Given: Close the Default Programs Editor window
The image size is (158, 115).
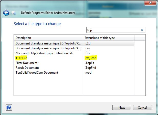Looking at the screenshot, I should (x=150, y=3).
